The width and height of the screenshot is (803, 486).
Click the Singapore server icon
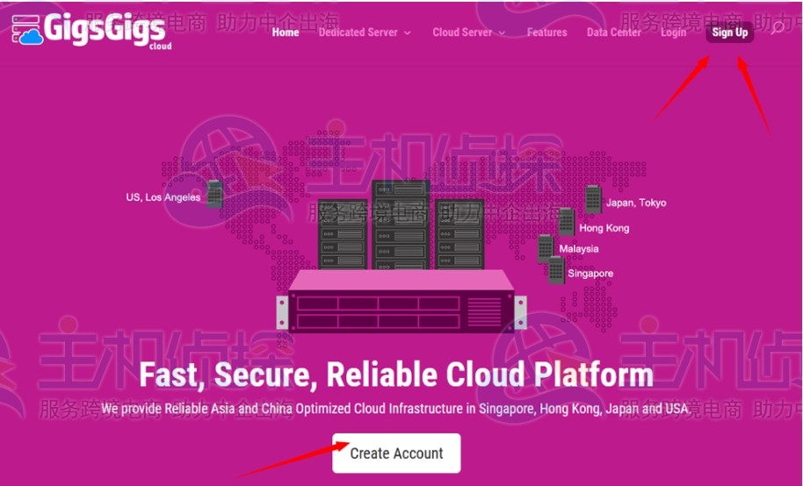click(x=556, y=270)
